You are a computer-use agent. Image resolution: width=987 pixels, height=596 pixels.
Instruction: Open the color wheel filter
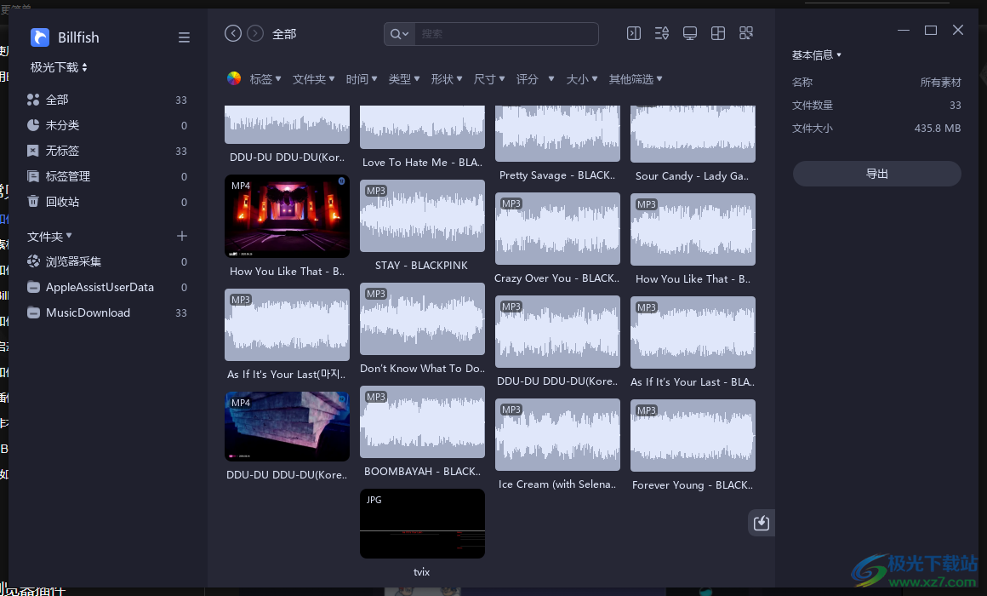(x=234, y=79)
